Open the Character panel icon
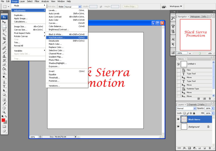This screenshot has width=216, height=151. click(x=173, y=39)
